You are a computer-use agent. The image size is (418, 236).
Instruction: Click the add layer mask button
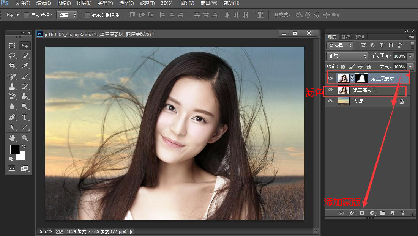point(362,213)
